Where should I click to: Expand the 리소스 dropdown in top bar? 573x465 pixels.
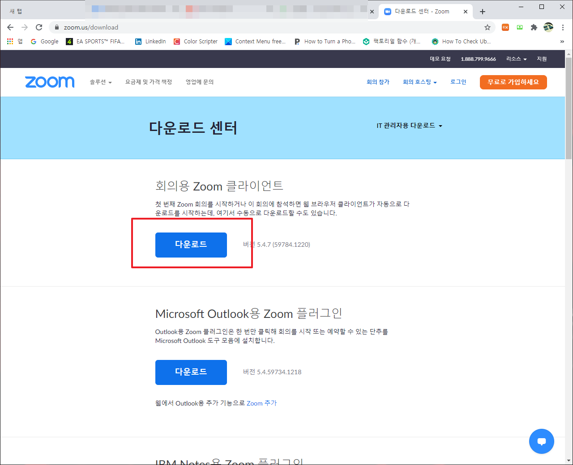click(517, 59)
